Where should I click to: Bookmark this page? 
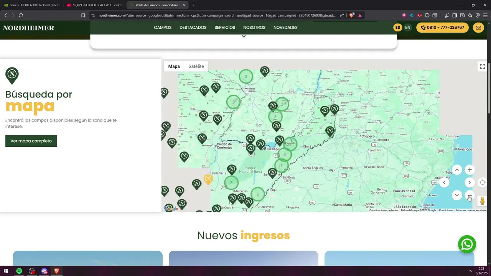[x=83, y=15]
